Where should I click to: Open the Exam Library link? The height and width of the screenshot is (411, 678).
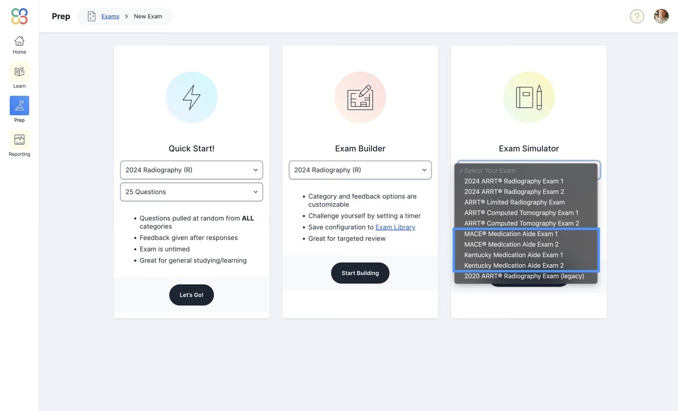[x=395, y=227]
